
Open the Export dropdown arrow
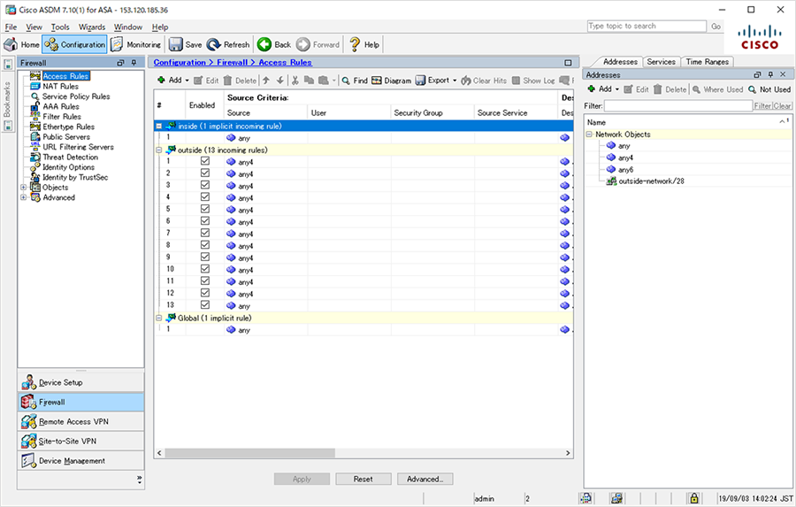tap(455, 81)
